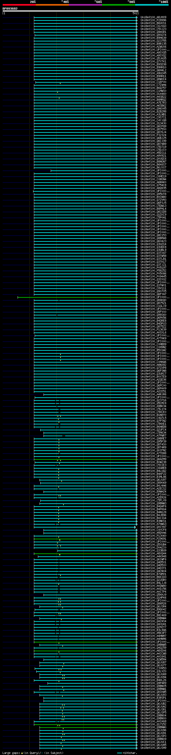Viewport: 171px width, 755px height.
Task: Open hit UniRef100_B0XTE9
Action: [x=153, y=377]
